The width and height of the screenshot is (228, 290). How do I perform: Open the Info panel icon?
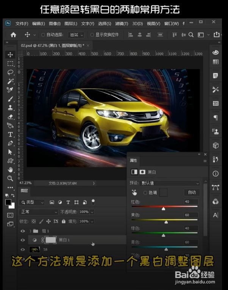(216, 174)
